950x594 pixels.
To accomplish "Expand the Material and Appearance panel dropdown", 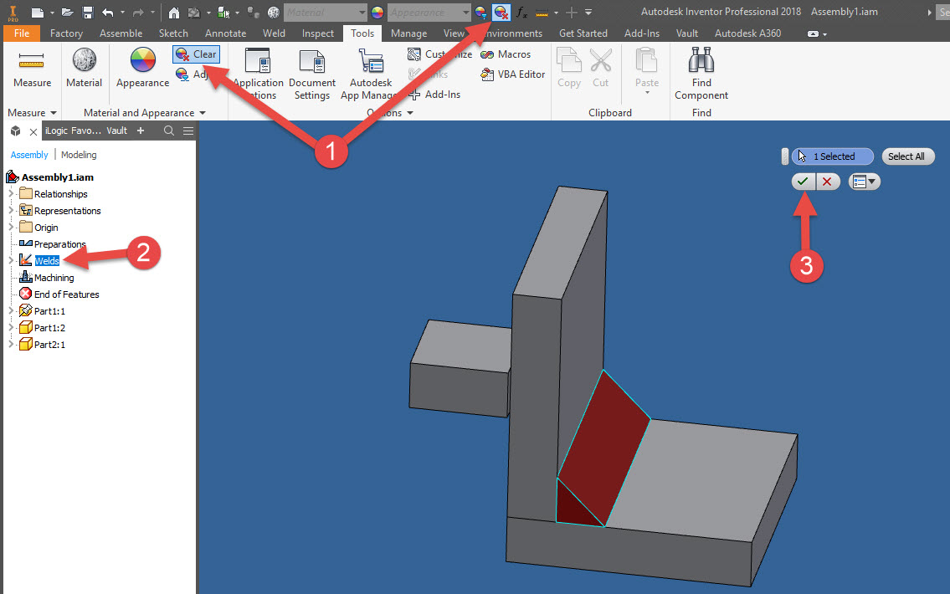I will click(203, 113).
